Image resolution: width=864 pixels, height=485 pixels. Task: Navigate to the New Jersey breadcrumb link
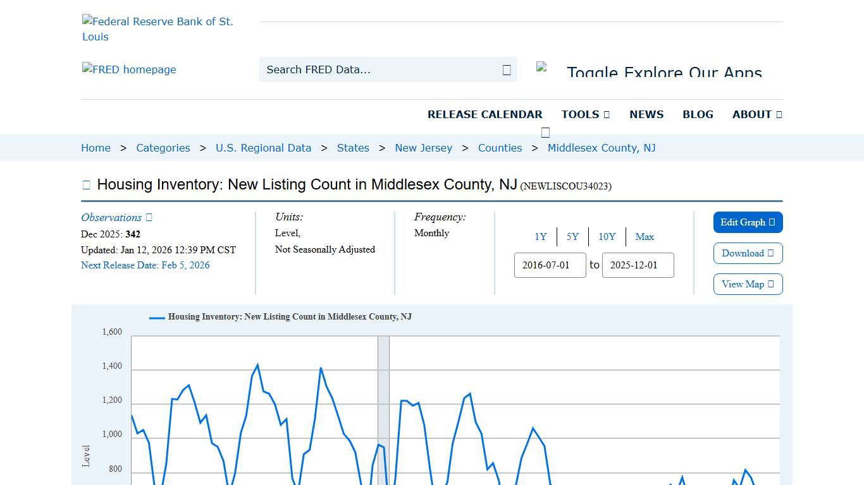(x=423, y=148)
